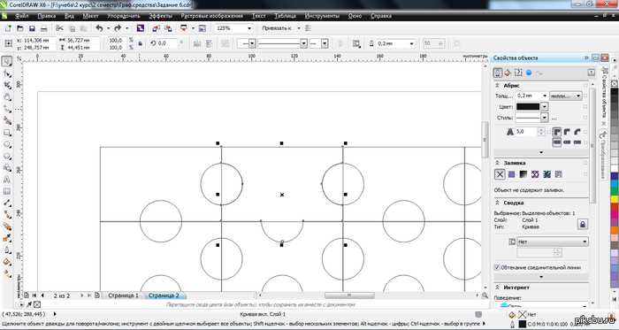The height and width of the screenshot is (330, 619).
Task: Select the Rectangle tool
Action: click(x=7, y=133)
